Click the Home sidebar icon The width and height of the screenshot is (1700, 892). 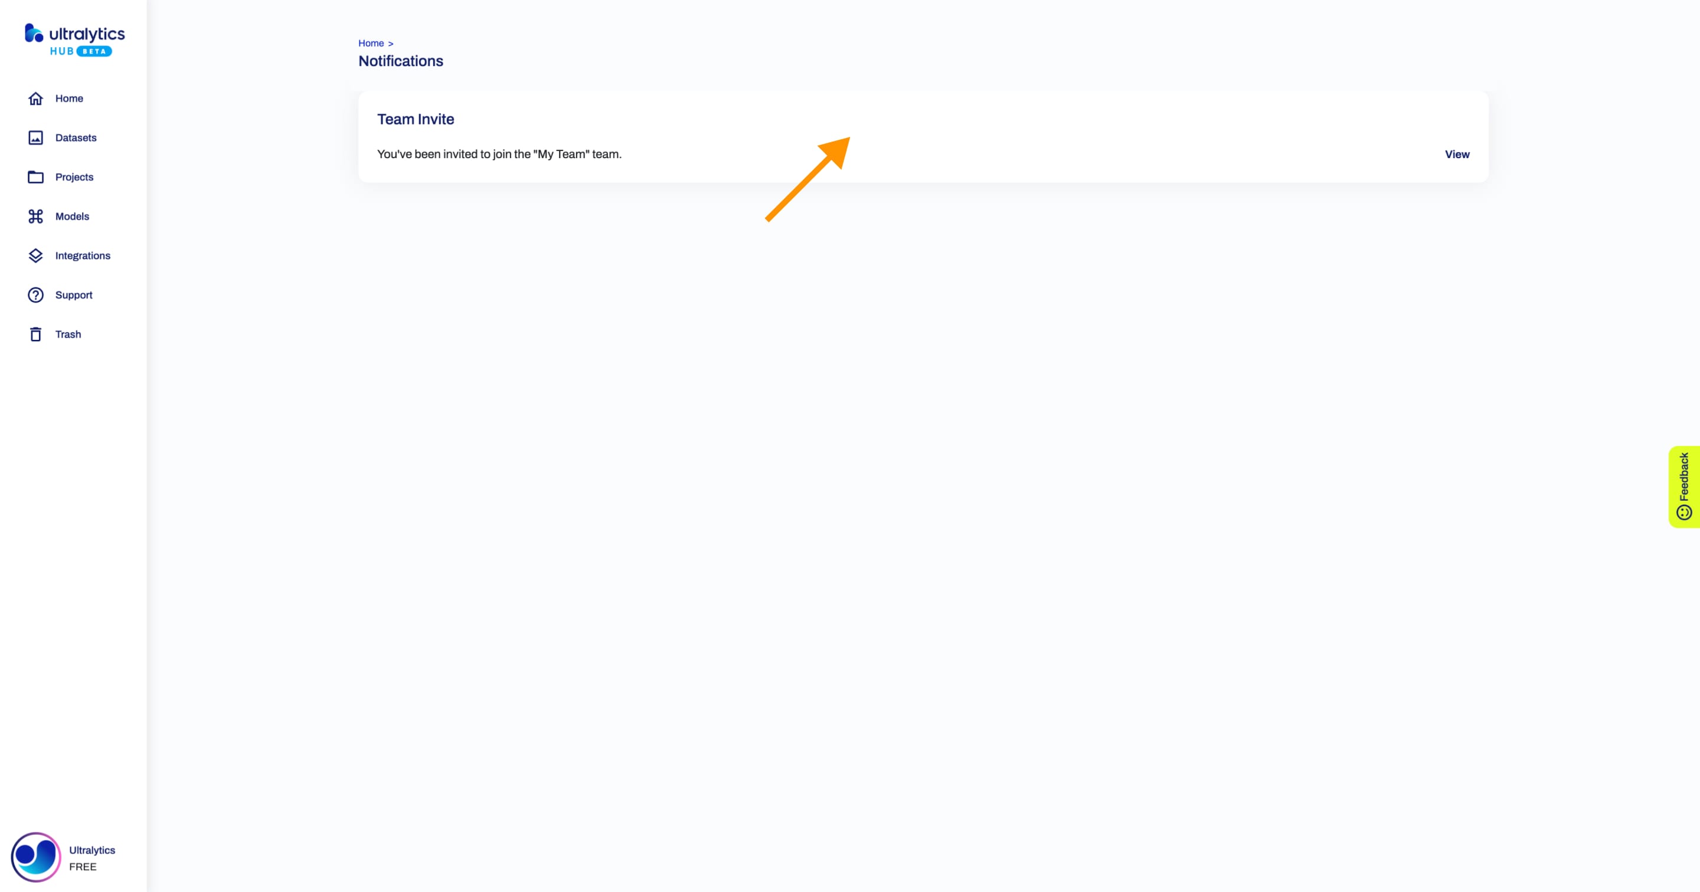point(36,98)
